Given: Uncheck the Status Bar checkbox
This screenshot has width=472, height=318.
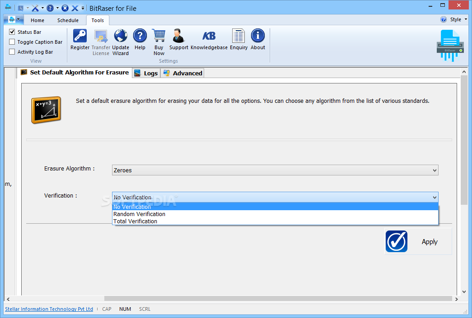Looking at the screenshot, I should pyautogui.click(x=12, y=32).
